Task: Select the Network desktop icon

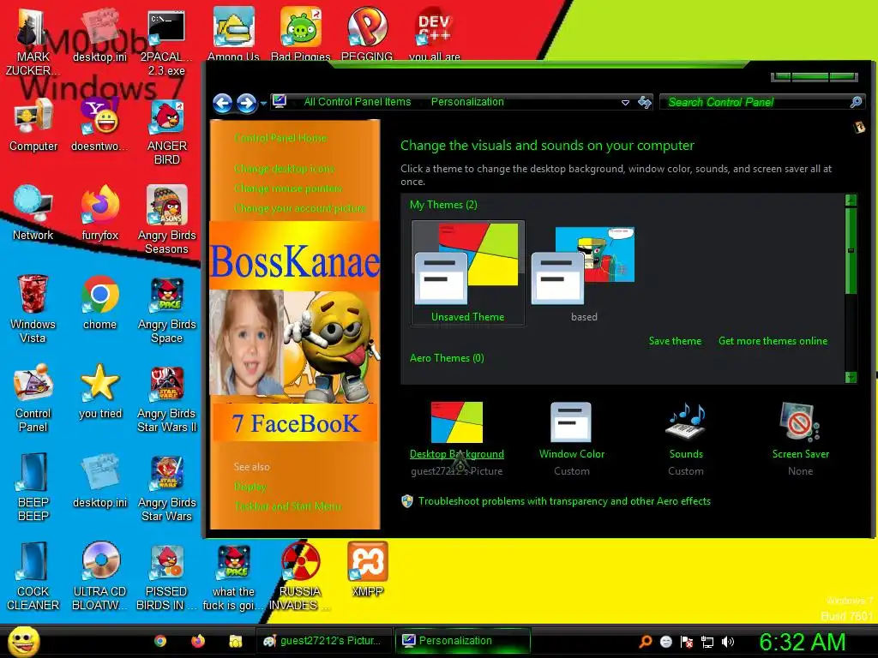Action: click(x=33, y=213)
